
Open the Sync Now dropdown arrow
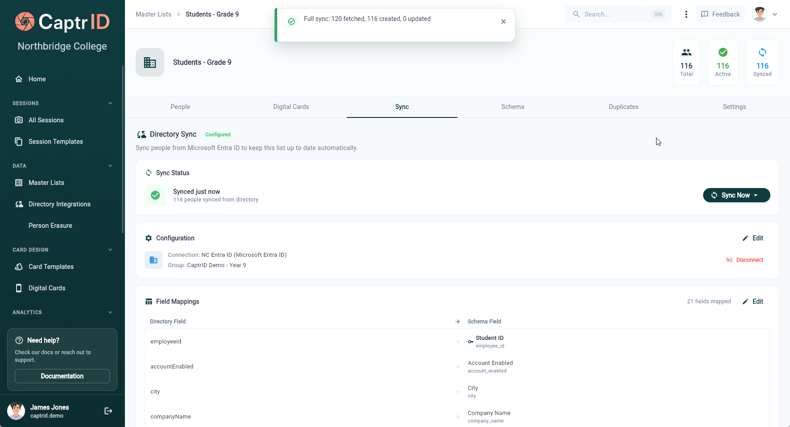(756, 195)
